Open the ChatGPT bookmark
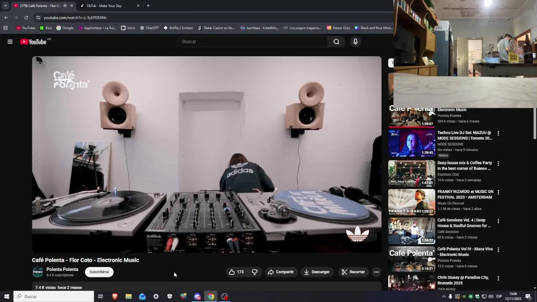 tap(149, 28)
